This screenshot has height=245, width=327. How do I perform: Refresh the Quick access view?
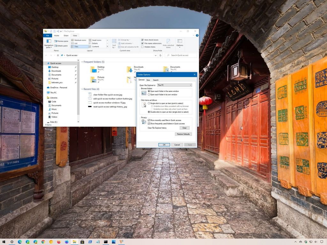pyautogui.click(x=160, y=55)
